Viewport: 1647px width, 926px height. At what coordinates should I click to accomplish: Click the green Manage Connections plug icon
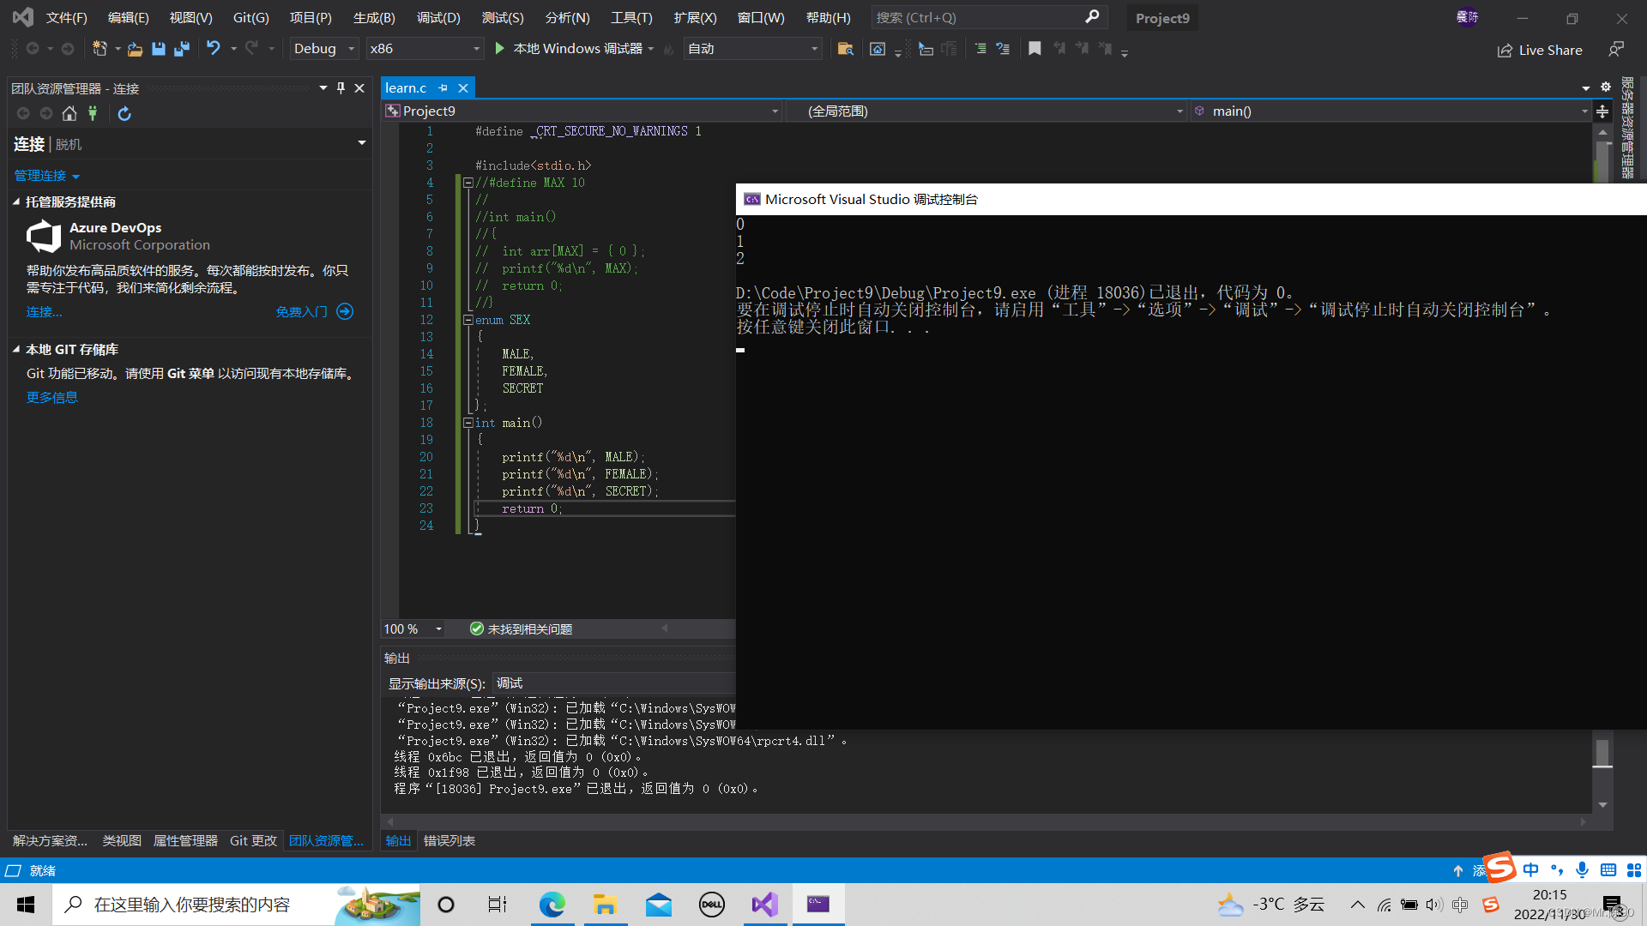coord(93,113)
